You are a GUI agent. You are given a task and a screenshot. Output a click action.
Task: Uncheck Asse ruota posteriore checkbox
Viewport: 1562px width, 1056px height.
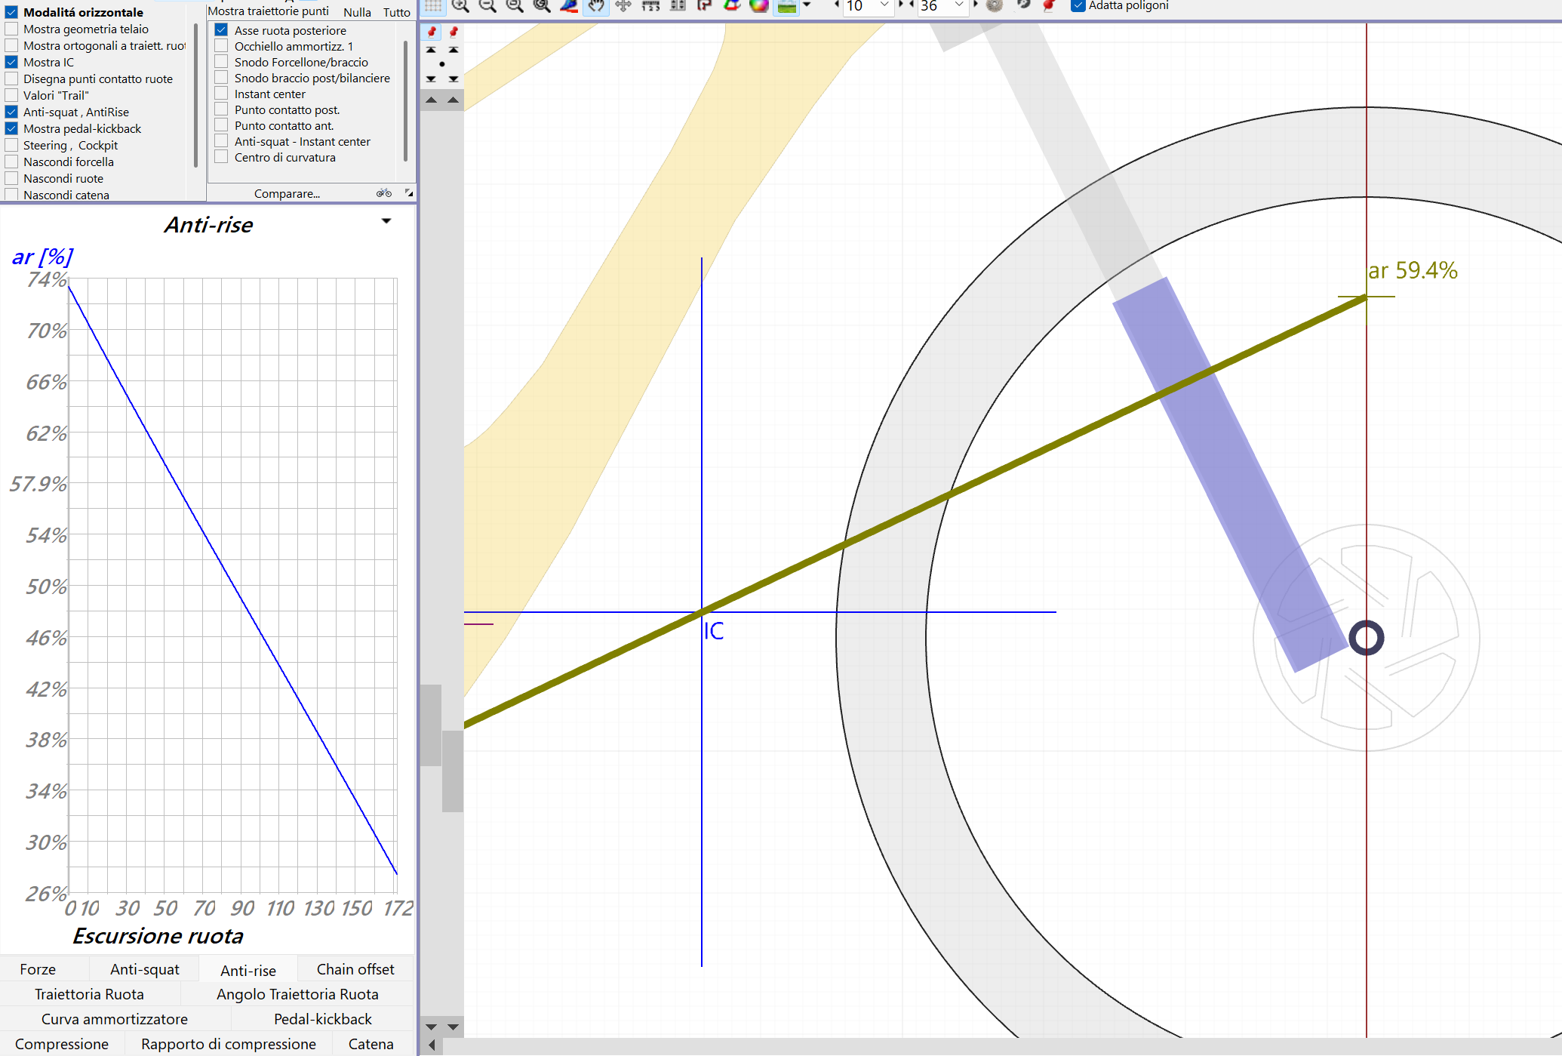pos(221,30)
